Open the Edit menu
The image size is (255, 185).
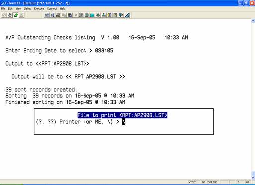(x=10, y=9)
